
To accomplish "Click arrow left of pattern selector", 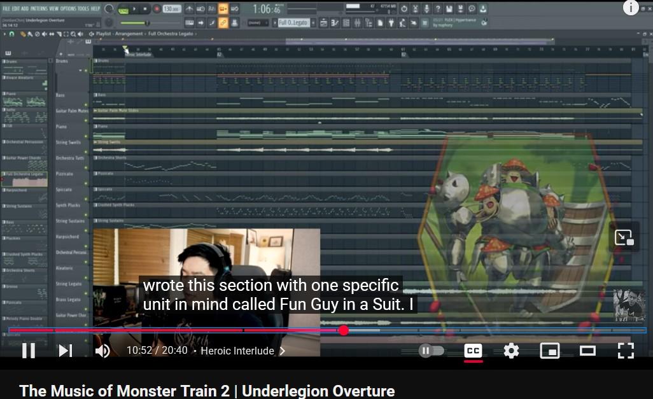I will tap(275, 22).
